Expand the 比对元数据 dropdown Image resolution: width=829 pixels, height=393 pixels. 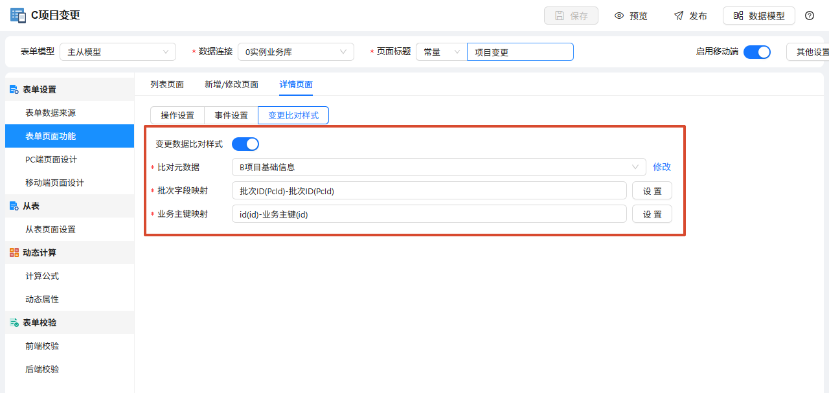(439, 167)
